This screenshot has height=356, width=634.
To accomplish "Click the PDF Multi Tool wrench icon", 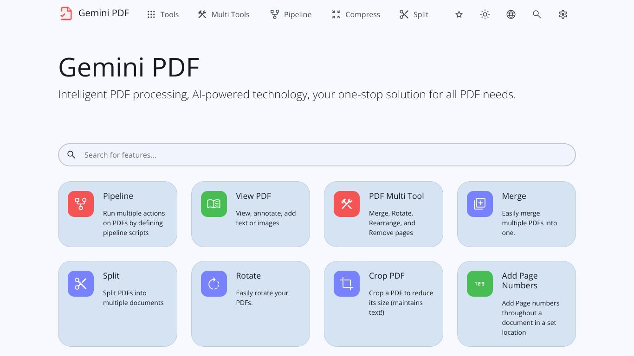I will [347, 204].
